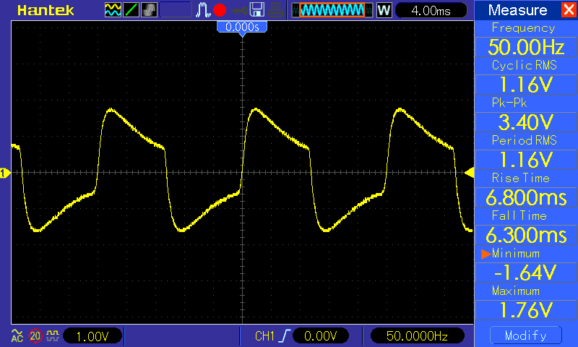
Task: Click the 1.00V vertical scale readout
Action: click(x=92, y=336)
